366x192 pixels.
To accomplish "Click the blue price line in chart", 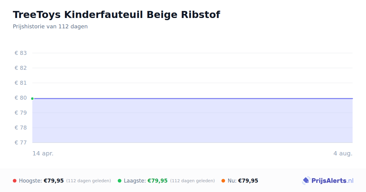I will [x=192, y=98].
